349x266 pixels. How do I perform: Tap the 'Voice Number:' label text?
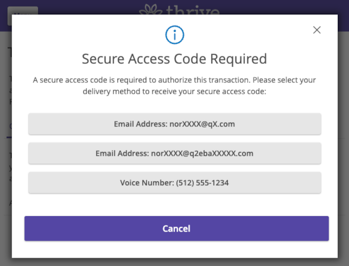coord(147,183)
